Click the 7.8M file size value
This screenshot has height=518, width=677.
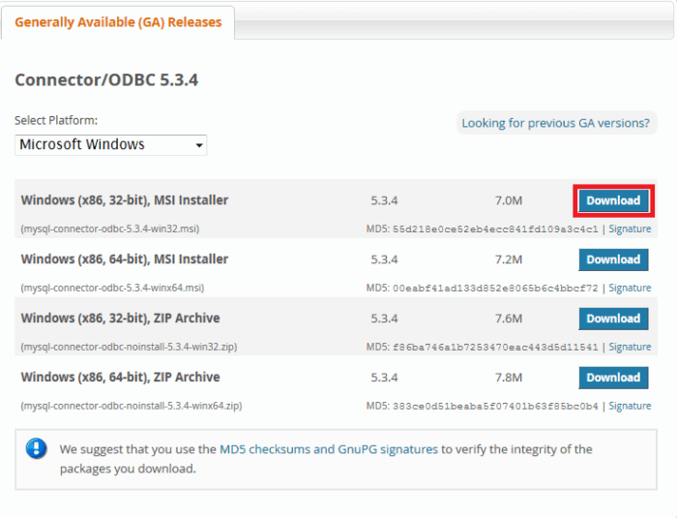click(509, 378)
